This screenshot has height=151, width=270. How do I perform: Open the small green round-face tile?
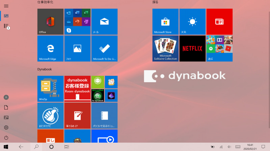tap(98, 82)
